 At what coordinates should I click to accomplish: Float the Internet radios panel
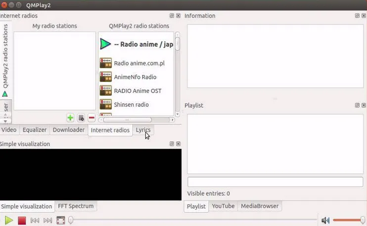tap(172, 16)
